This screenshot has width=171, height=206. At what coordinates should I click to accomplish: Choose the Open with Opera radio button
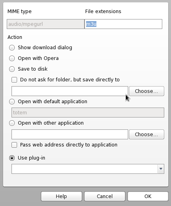12,58
